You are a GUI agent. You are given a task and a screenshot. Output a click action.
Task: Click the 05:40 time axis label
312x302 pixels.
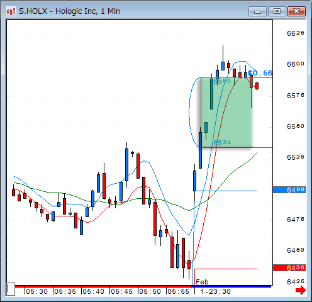pos(93,291)
